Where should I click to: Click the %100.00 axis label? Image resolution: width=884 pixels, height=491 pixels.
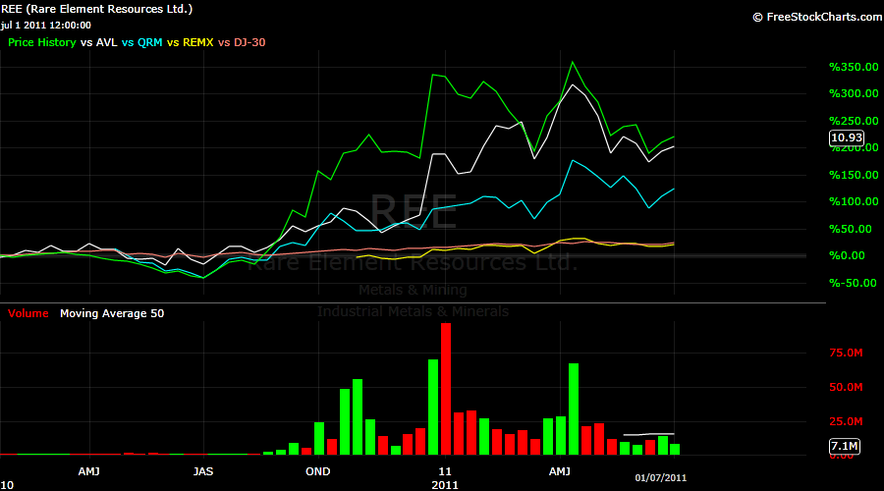(x=854, y=202)
